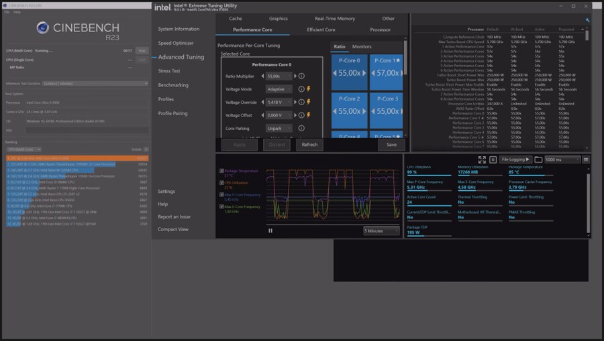Pause the monitoring graph below the chart
This screenshot has height=341, width=604.
pos(270,230)
